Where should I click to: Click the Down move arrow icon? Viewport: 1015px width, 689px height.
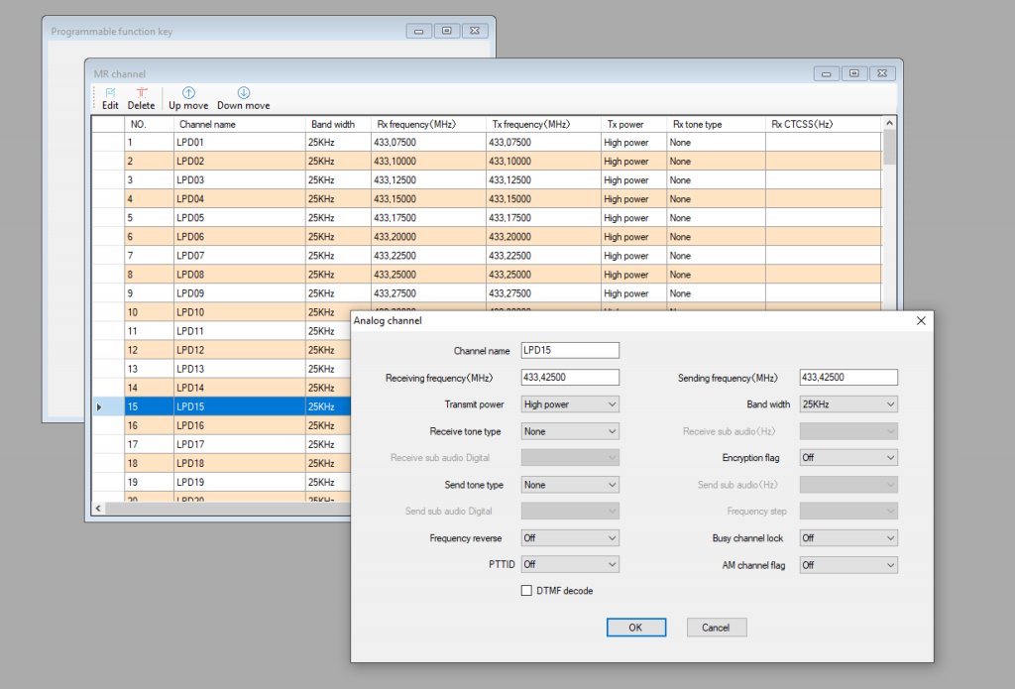(243, 93)
